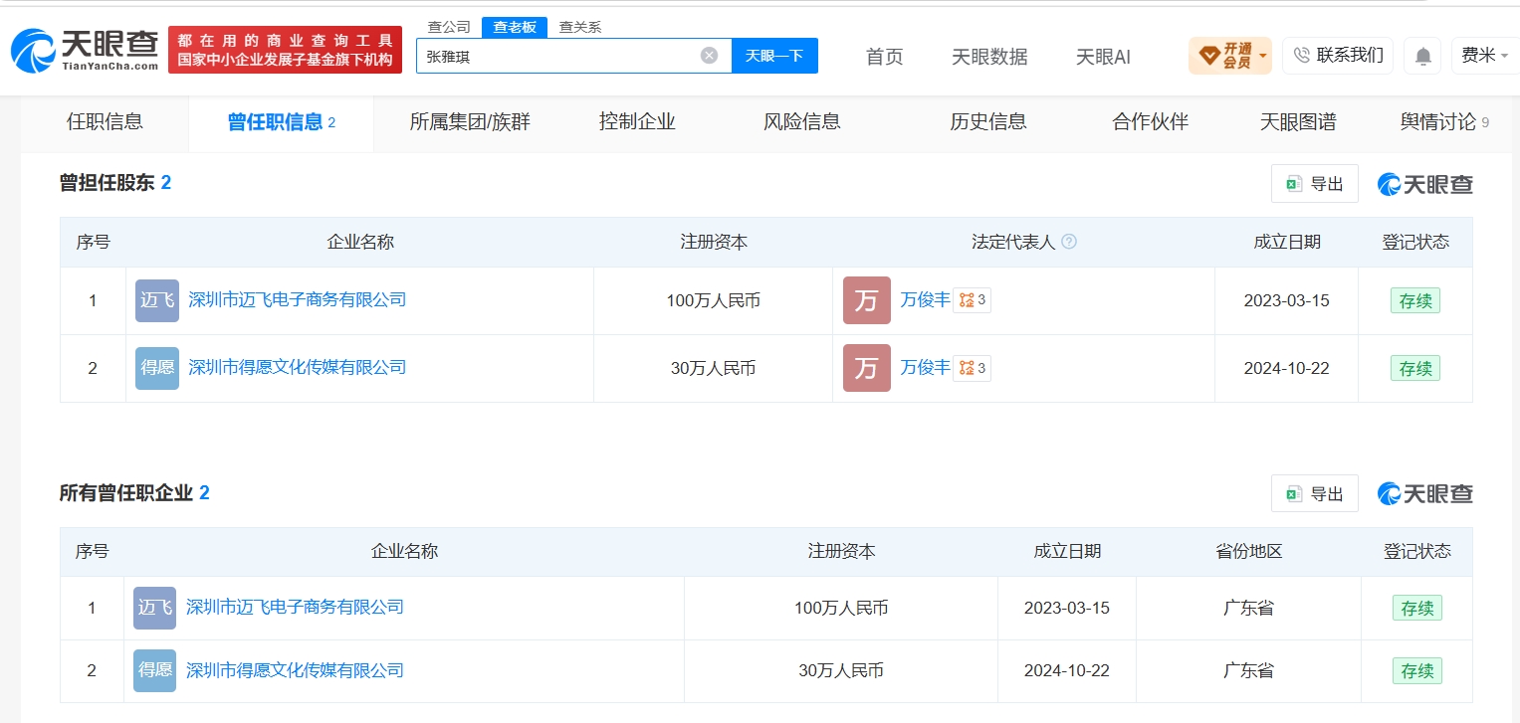Image resolution: width=1520 pixels, height=723 pixels.
Task: Open the 天眼图谱 tab
Action: click(x=1298, y=122)
